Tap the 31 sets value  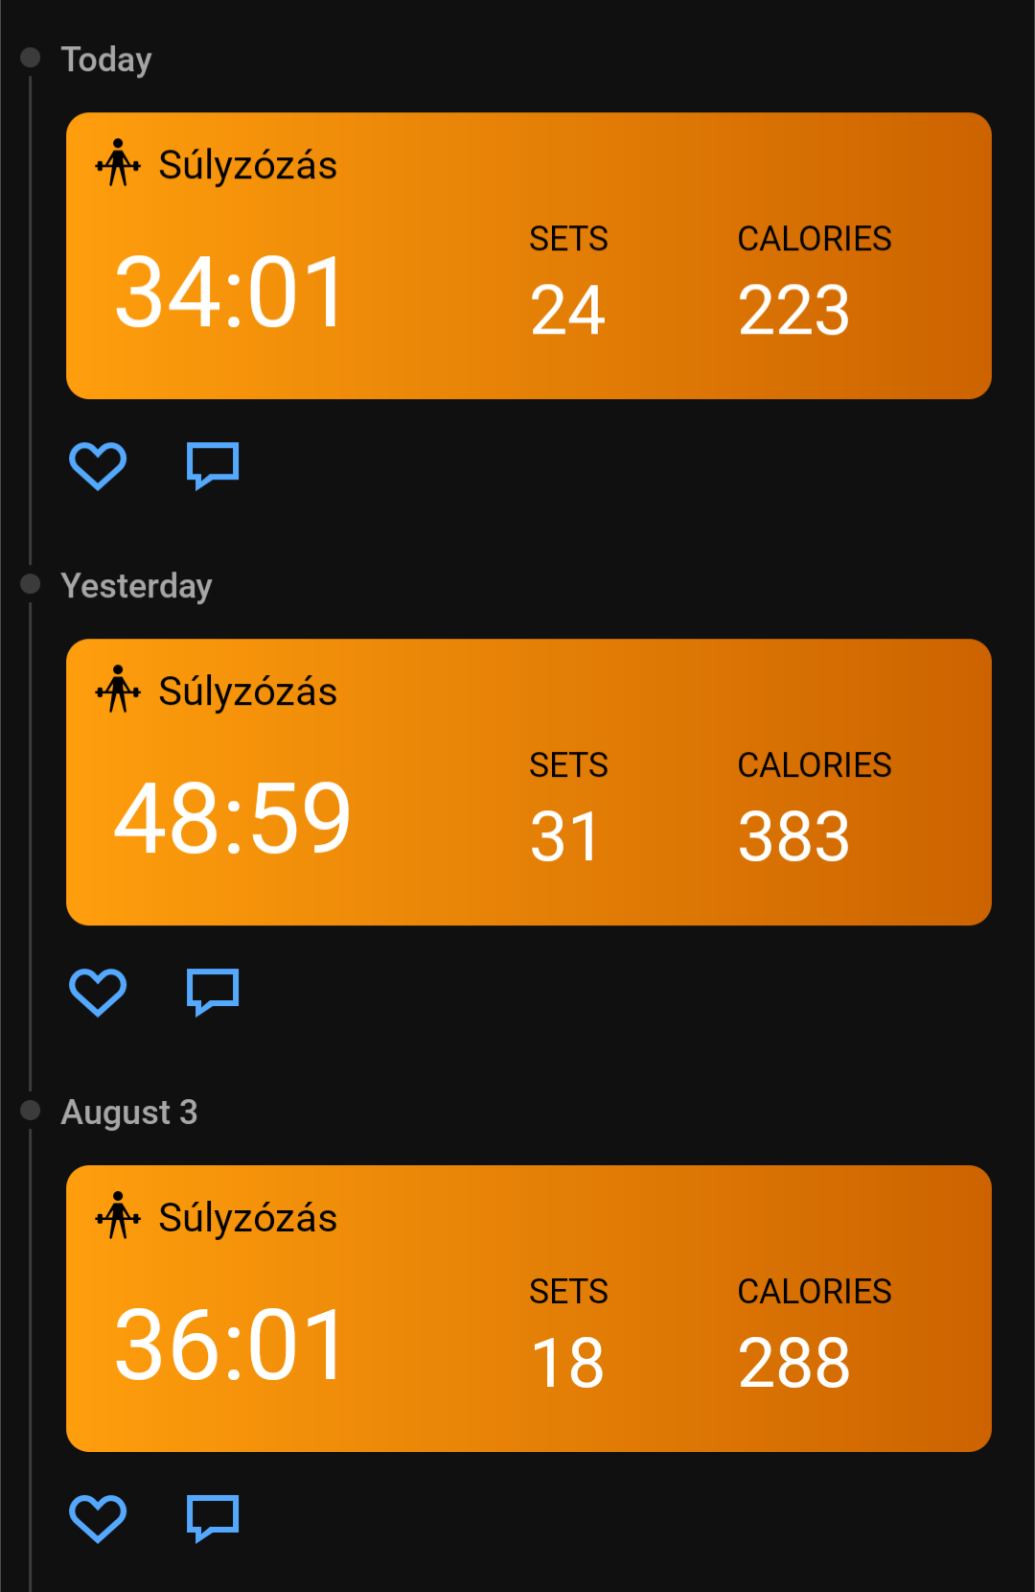point(565,837)
